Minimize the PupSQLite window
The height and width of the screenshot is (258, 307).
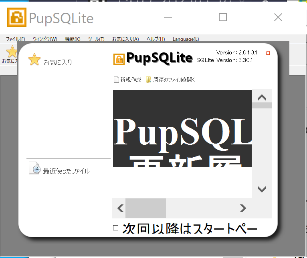click(x=168, y=17)
